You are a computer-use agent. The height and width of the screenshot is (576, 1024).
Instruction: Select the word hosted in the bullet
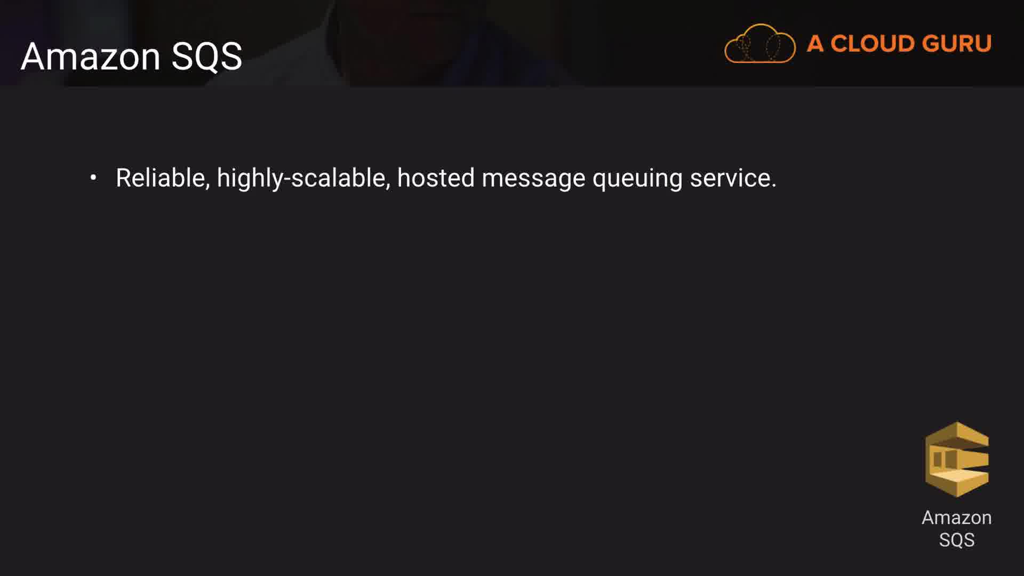coord(436,178)
